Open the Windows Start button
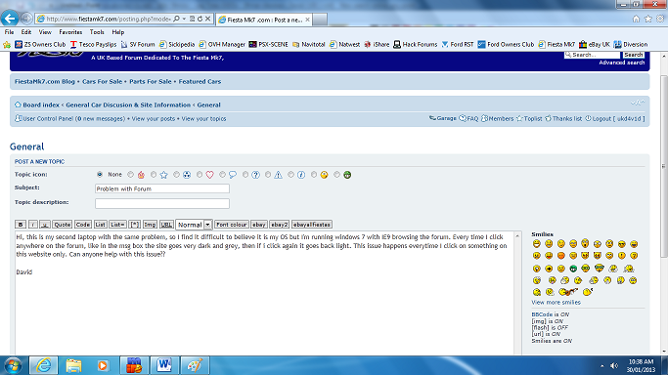Screen dimensions: 668x375 [14, 365]
